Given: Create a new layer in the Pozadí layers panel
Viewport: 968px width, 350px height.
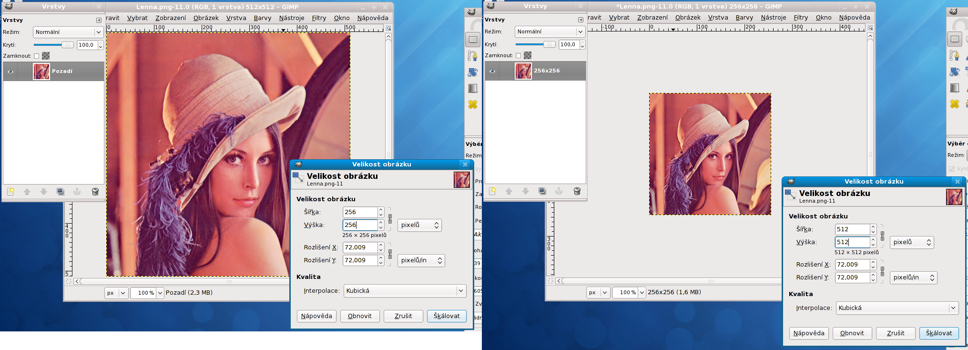Looking at the screenshot, I should pyautogui.click(x=10, y=192).
